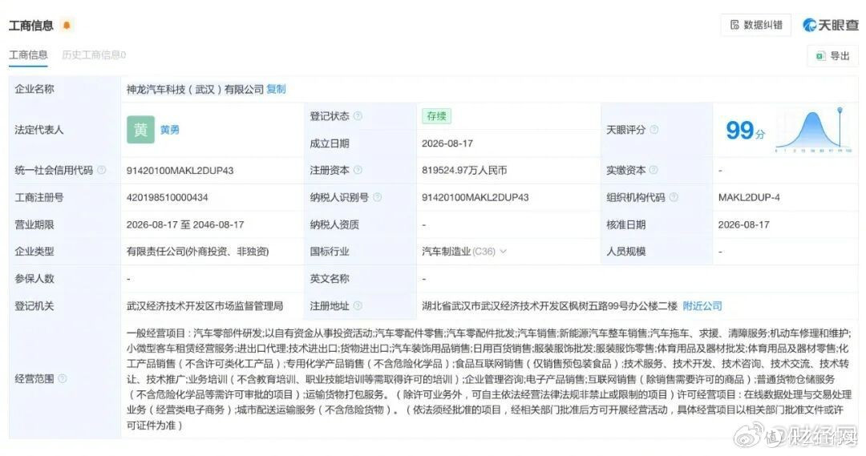This screenshot has height=456, width=866.
Task: Select credit code 91420100MAKL2DUP43 under 统一社会信用代码
Action: 180,171
